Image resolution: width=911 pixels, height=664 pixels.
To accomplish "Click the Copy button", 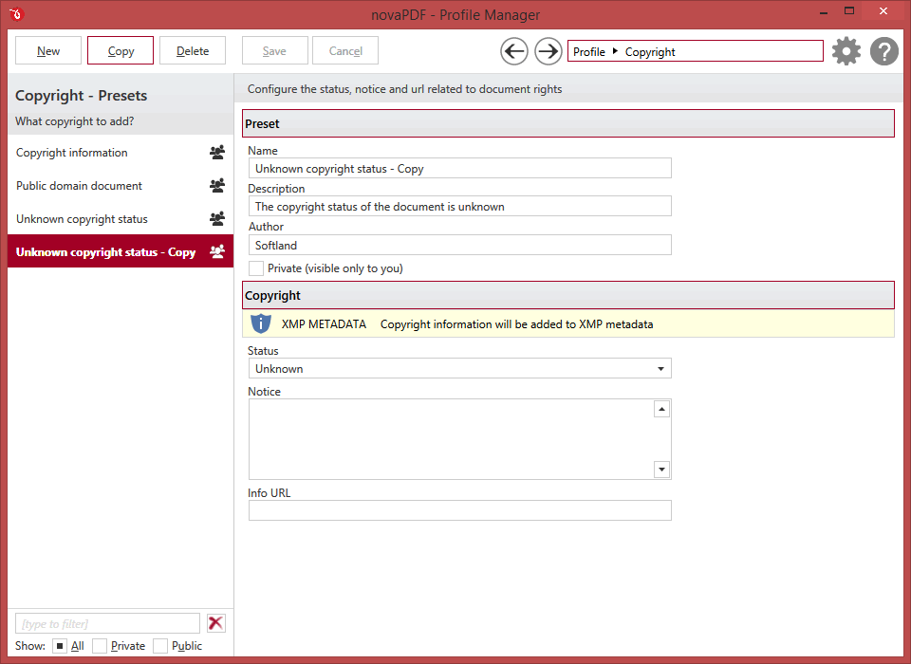I will pos(121,50).
